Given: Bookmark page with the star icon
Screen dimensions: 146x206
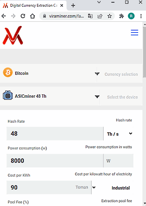Looking at the screenshot, I should pyautogui.click(x=109, y=16).
